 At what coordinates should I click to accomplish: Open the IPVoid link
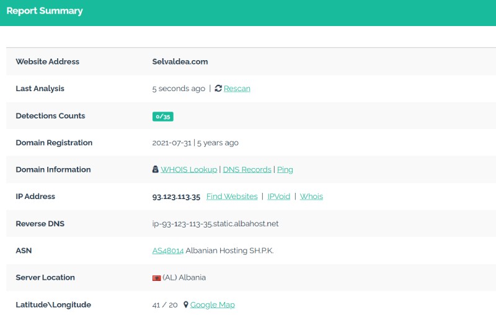(x=278, y=197)
